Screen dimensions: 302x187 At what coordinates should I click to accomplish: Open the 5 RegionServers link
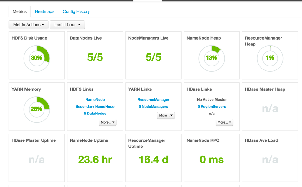[x=212, y=107]
